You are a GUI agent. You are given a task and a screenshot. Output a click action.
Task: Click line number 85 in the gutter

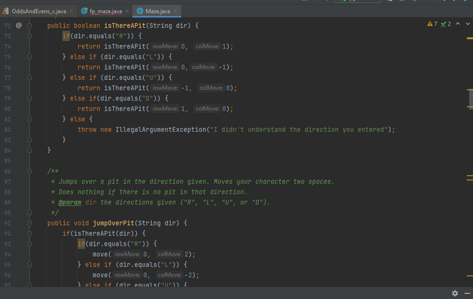tap(8, 161)
